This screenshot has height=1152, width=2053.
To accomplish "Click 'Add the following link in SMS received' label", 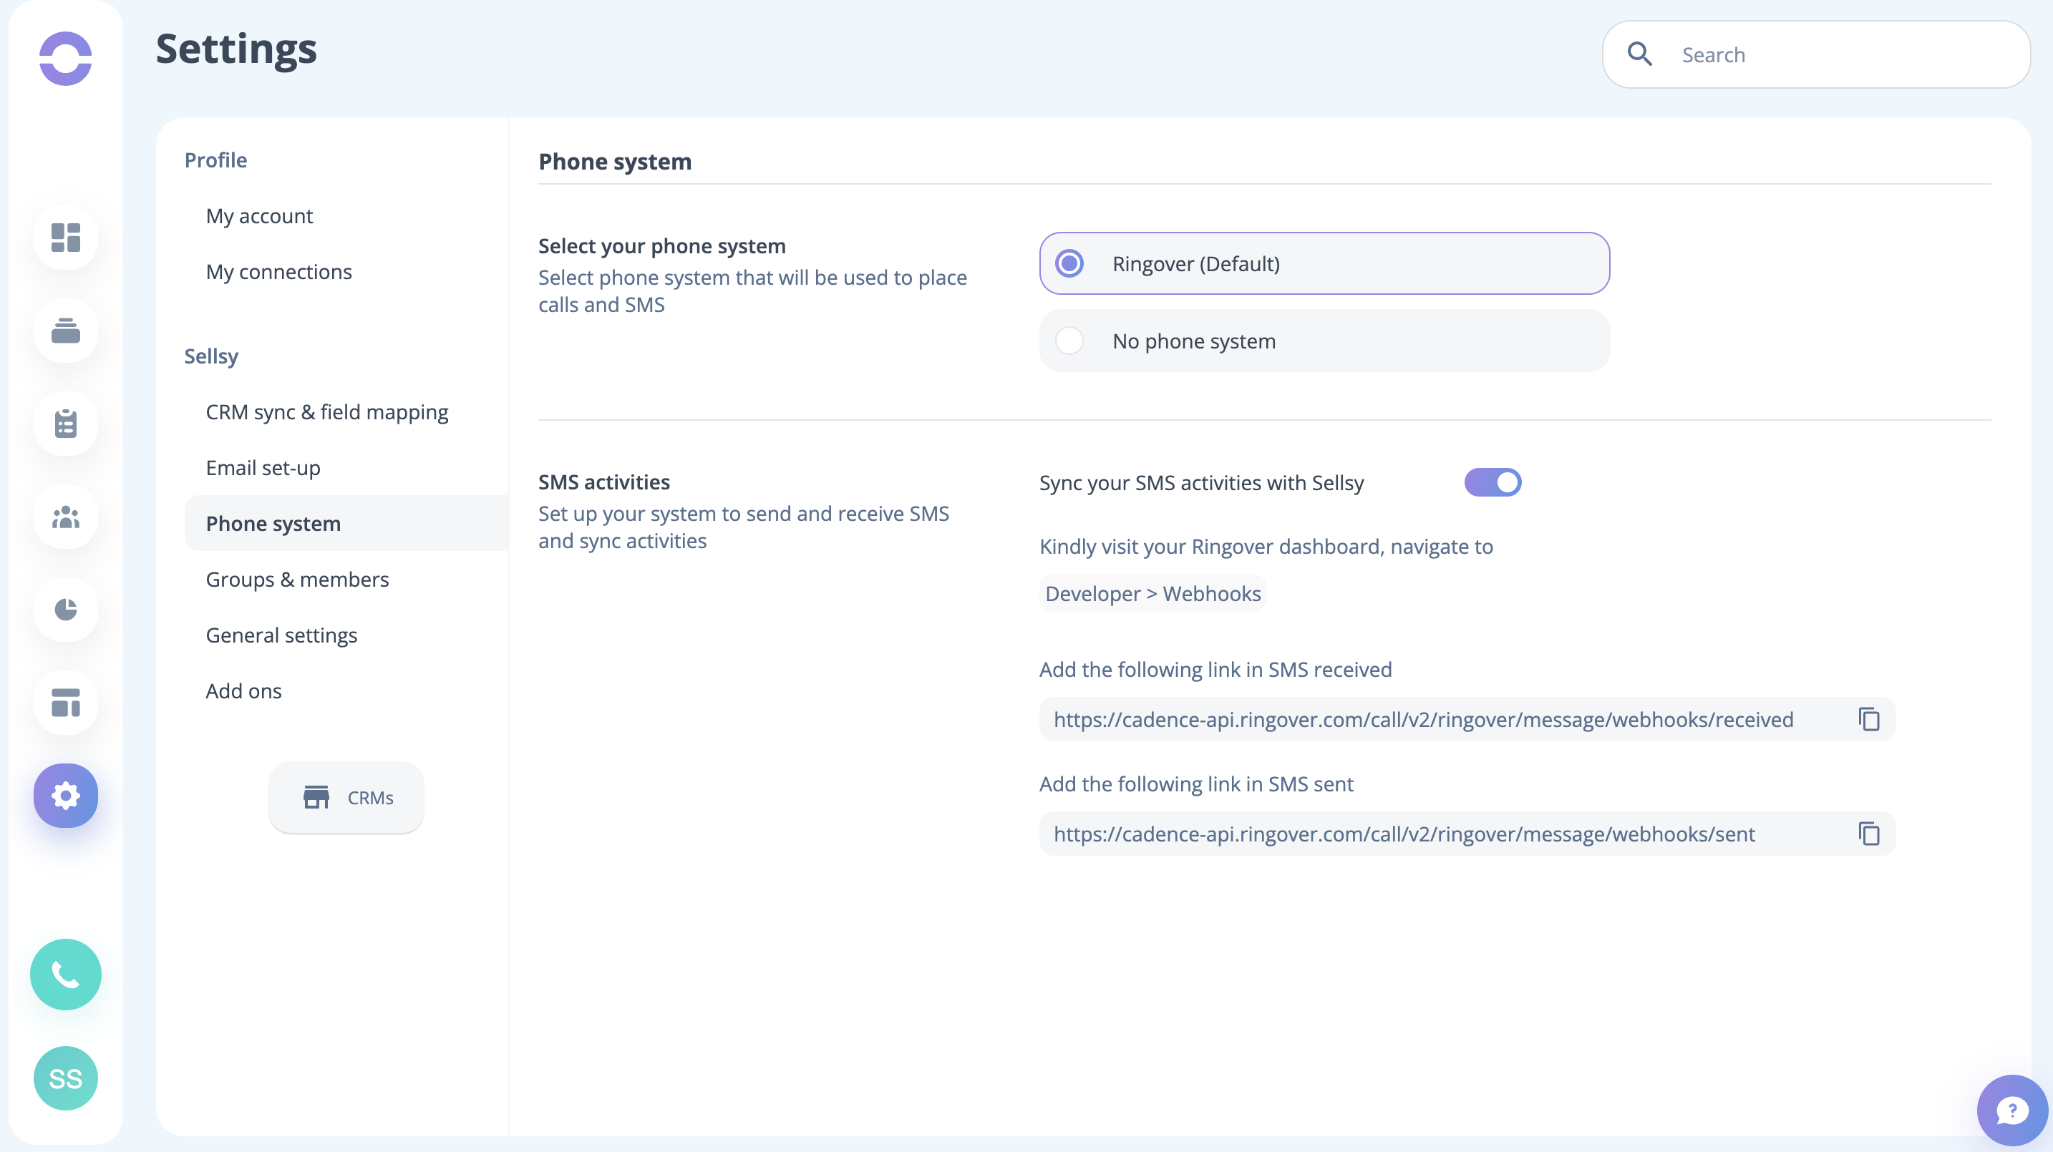I will (1215, 669).
